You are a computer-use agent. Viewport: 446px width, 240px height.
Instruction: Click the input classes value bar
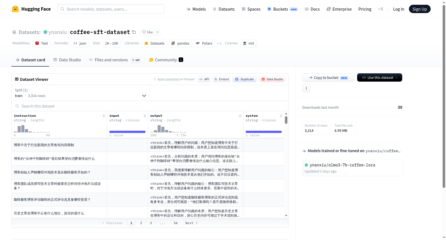coord(127,132)
